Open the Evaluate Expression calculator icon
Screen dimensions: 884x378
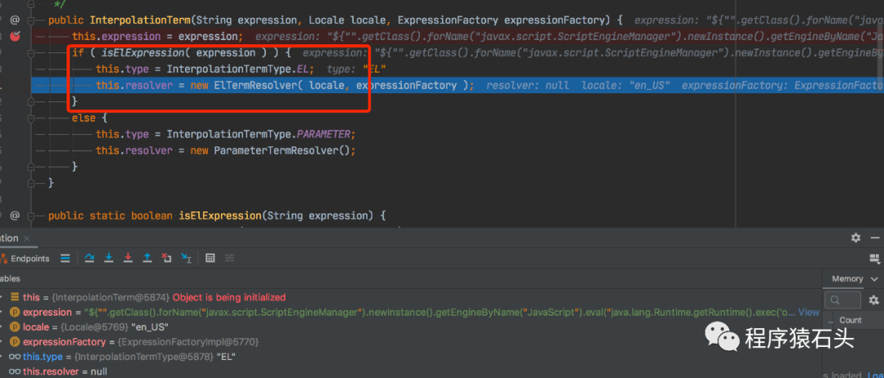pyautogui.click(x=210, y=258)
